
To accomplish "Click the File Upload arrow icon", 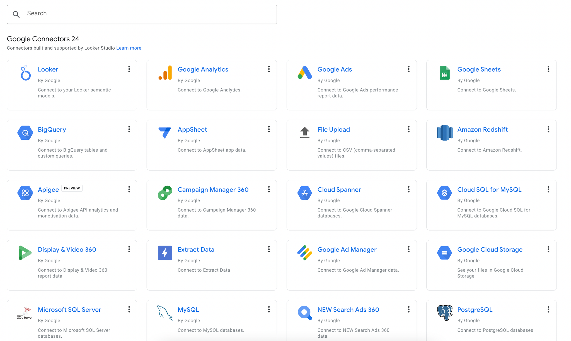I will click(x=305, y=132).
